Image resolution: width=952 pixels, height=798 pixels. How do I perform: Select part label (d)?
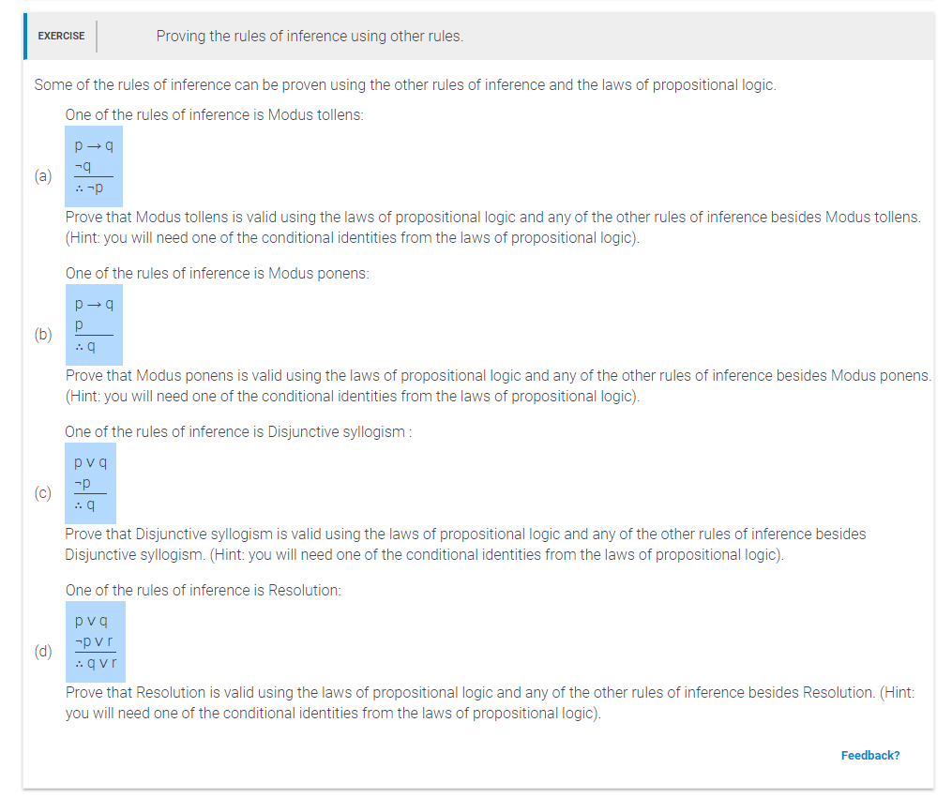point(42,651)
